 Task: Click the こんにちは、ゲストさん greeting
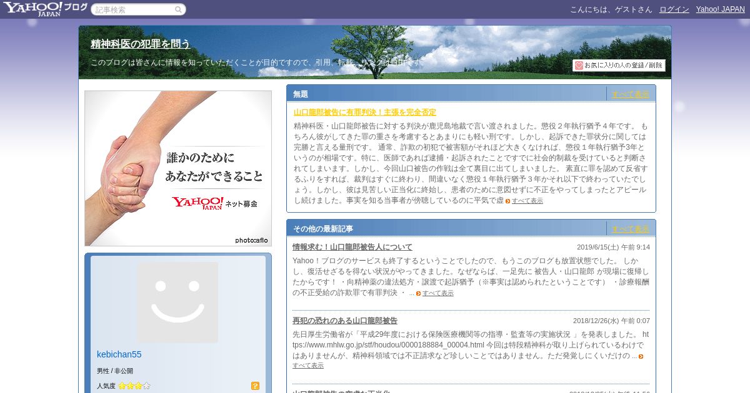pyautogui.click(x=611, y=9)
